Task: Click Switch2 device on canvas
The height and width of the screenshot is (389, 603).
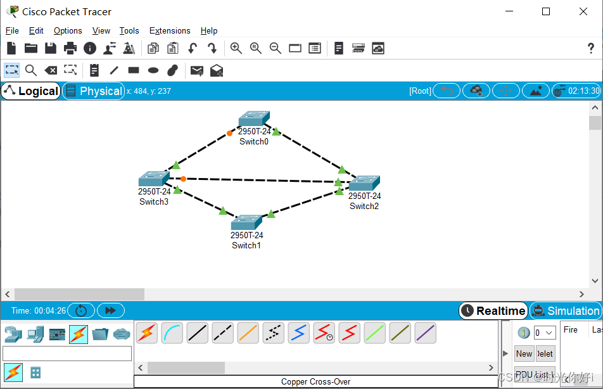Action: (364, 183)
